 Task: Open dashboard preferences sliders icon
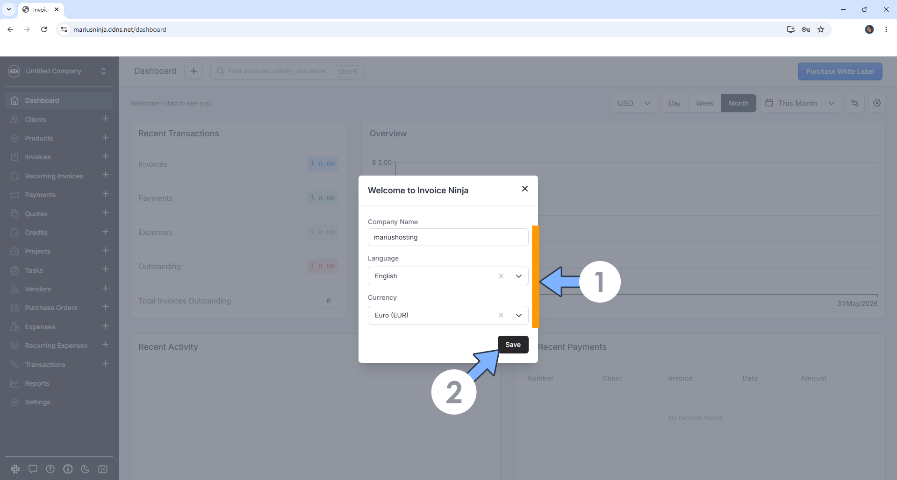click(855, 103)
